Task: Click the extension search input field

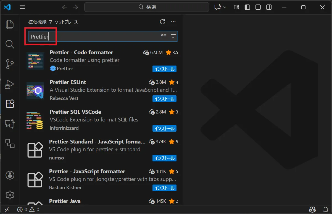Action: (94, 36)
